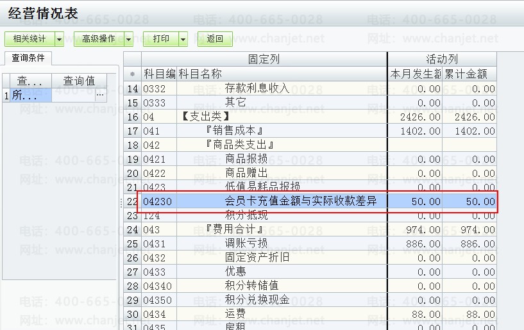Click the splitter handle between the panels
Image resolution: width=524 pixels, height=330 pixels.
click(121, 202)
